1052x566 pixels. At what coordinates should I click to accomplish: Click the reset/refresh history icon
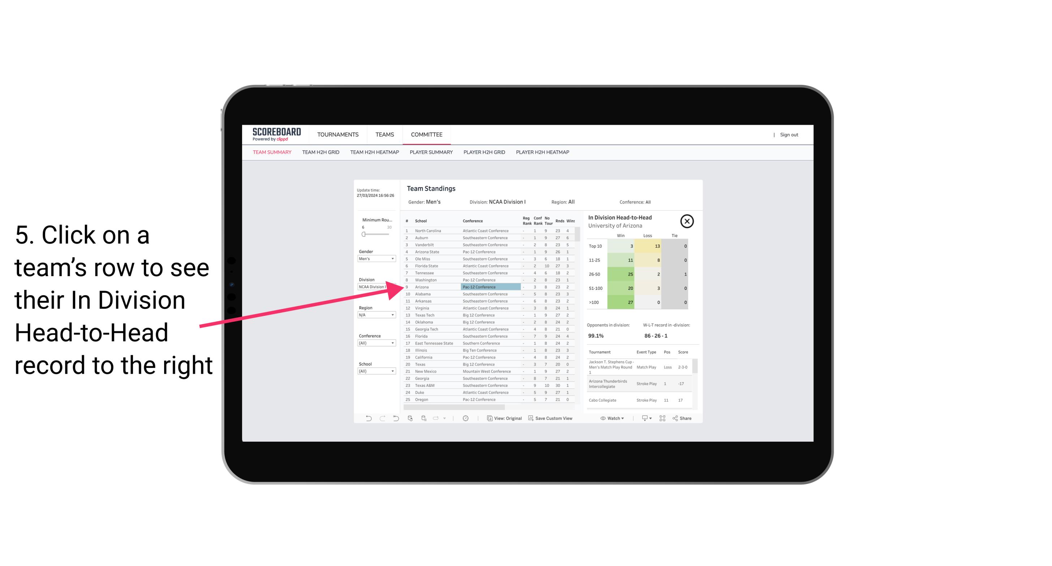tap(396, 418)
